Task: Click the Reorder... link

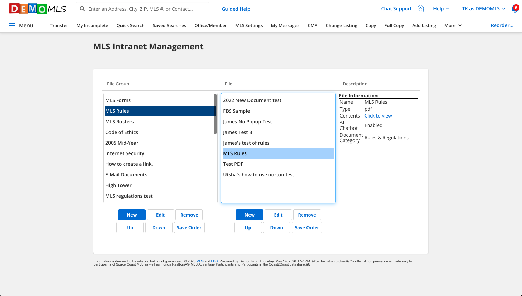Action: coord(502,25)
